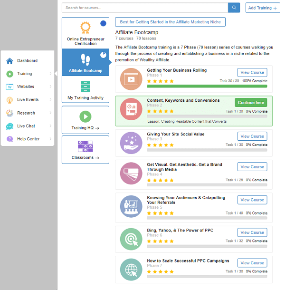Click the Live Chat speech bubble icon

click(x=9, y=126)
